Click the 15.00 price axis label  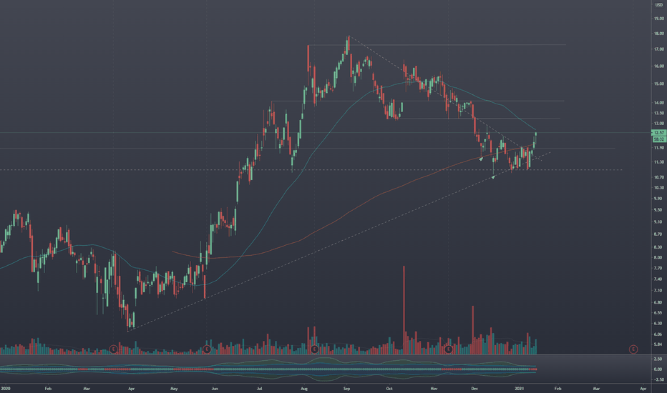click(x=659, y=84)
